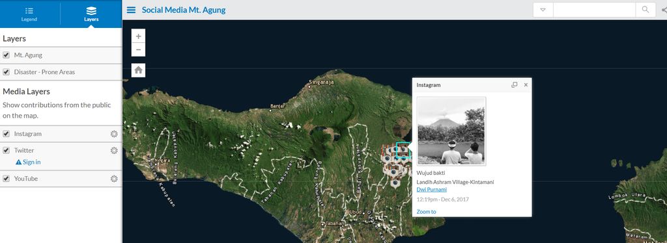
Task: Open the Instagram photo thumbnail
Action: tap(451, 131)
